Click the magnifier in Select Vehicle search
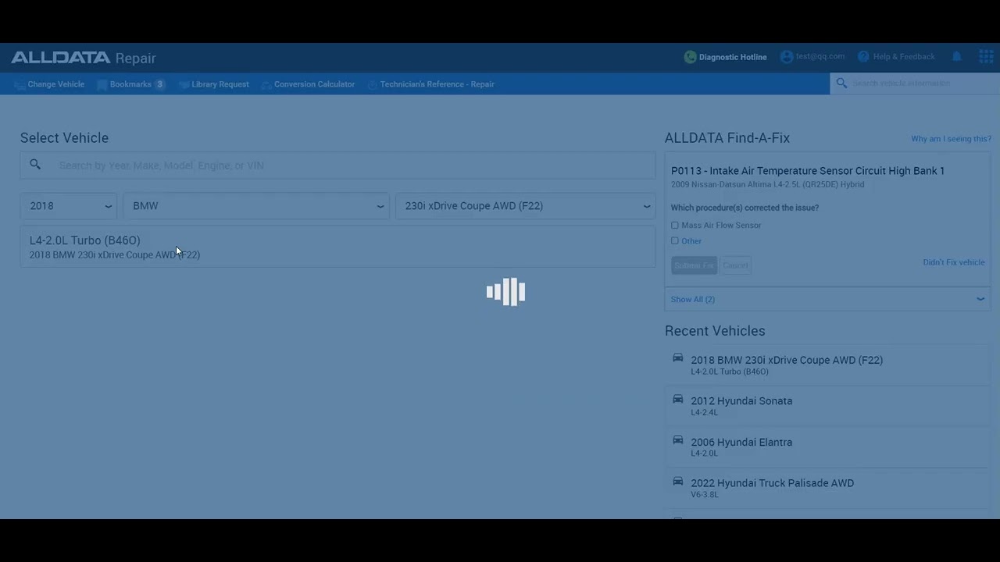This screenshot has width=1000, height=562. pyautogui.click(x=35, y=165)
